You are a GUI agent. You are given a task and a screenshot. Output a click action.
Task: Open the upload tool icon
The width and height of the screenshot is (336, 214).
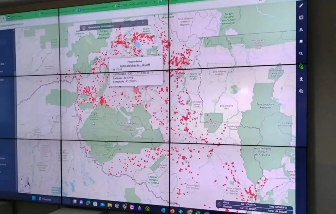point(301,79)
